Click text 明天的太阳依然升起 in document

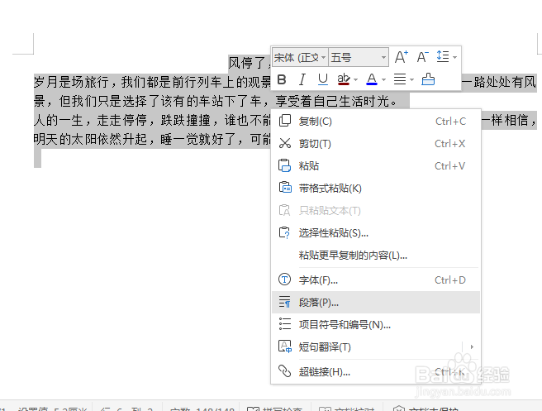[x=90, y=140]
